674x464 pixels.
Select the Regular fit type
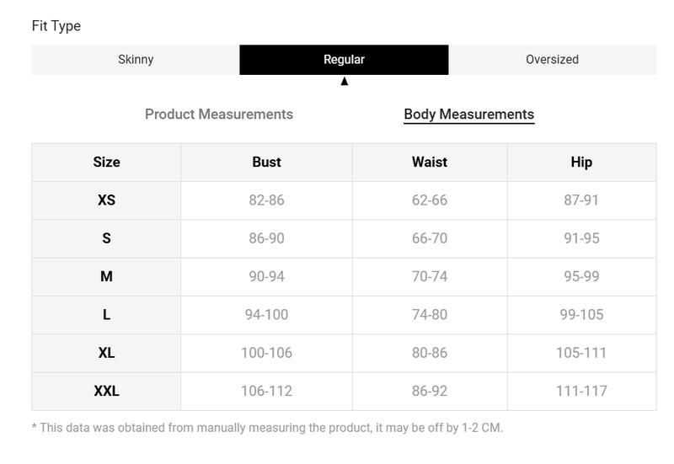tap(344, 60)
